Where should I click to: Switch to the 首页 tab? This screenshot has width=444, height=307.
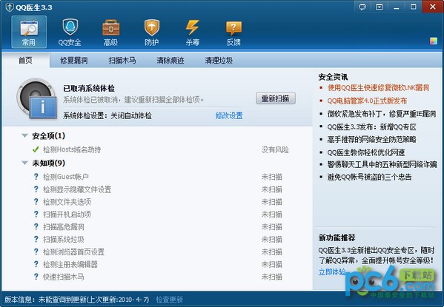coord(25,60)
